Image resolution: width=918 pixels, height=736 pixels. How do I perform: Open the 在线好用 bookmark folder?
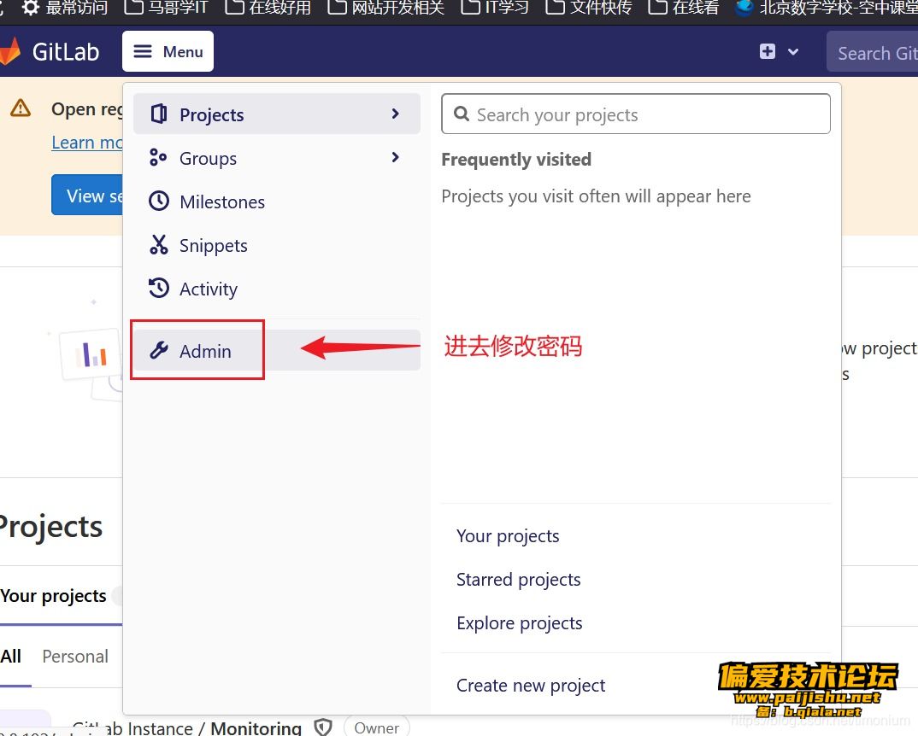pos(268,8)
